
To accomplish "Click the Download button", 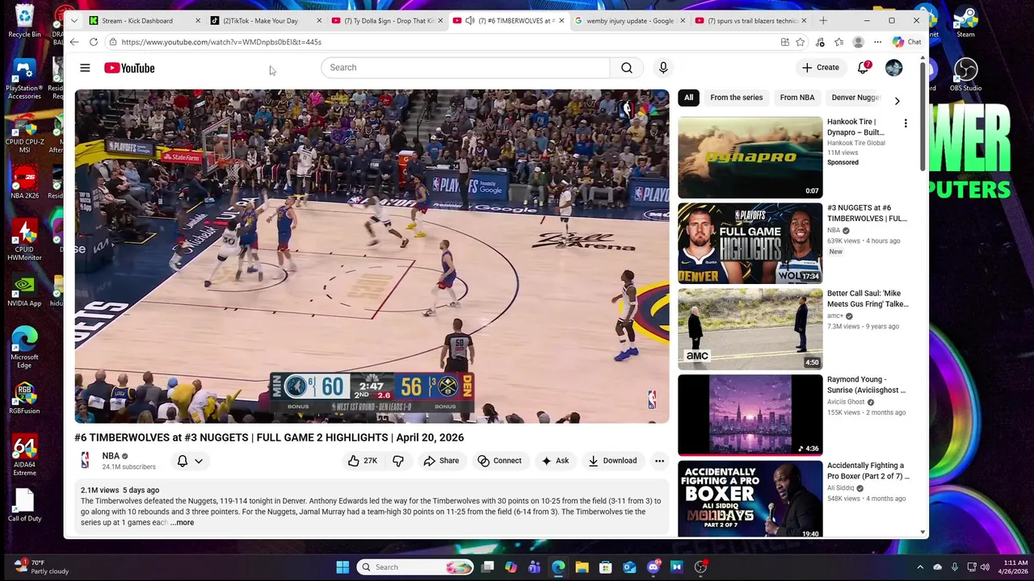I will (x=612, y=461).
